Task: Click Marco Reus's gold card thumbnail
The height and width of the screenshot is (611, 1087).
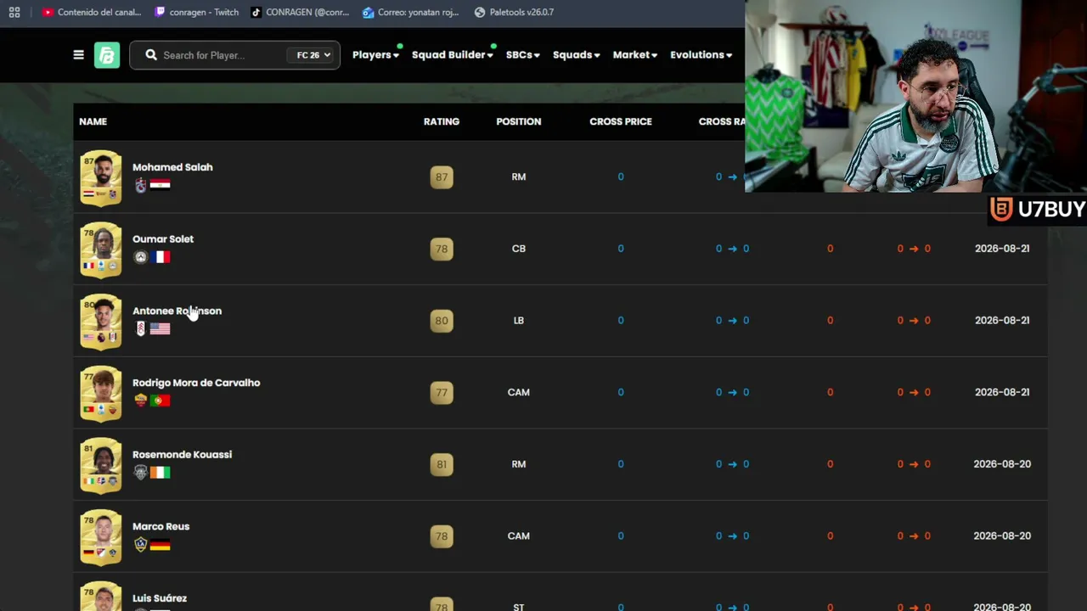Action: pyautogui.click(x=101, y=537)
